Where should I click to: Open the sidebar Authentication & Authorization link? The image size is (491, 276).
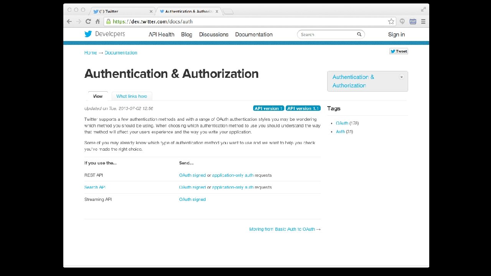[353, 81]
